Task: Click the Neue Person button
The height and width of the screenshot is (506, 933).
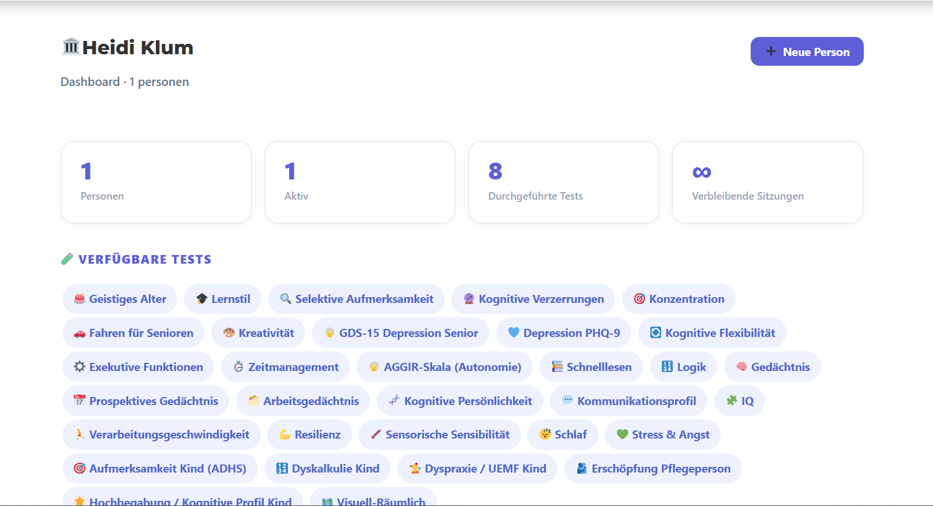Action: tap(807, 51)
